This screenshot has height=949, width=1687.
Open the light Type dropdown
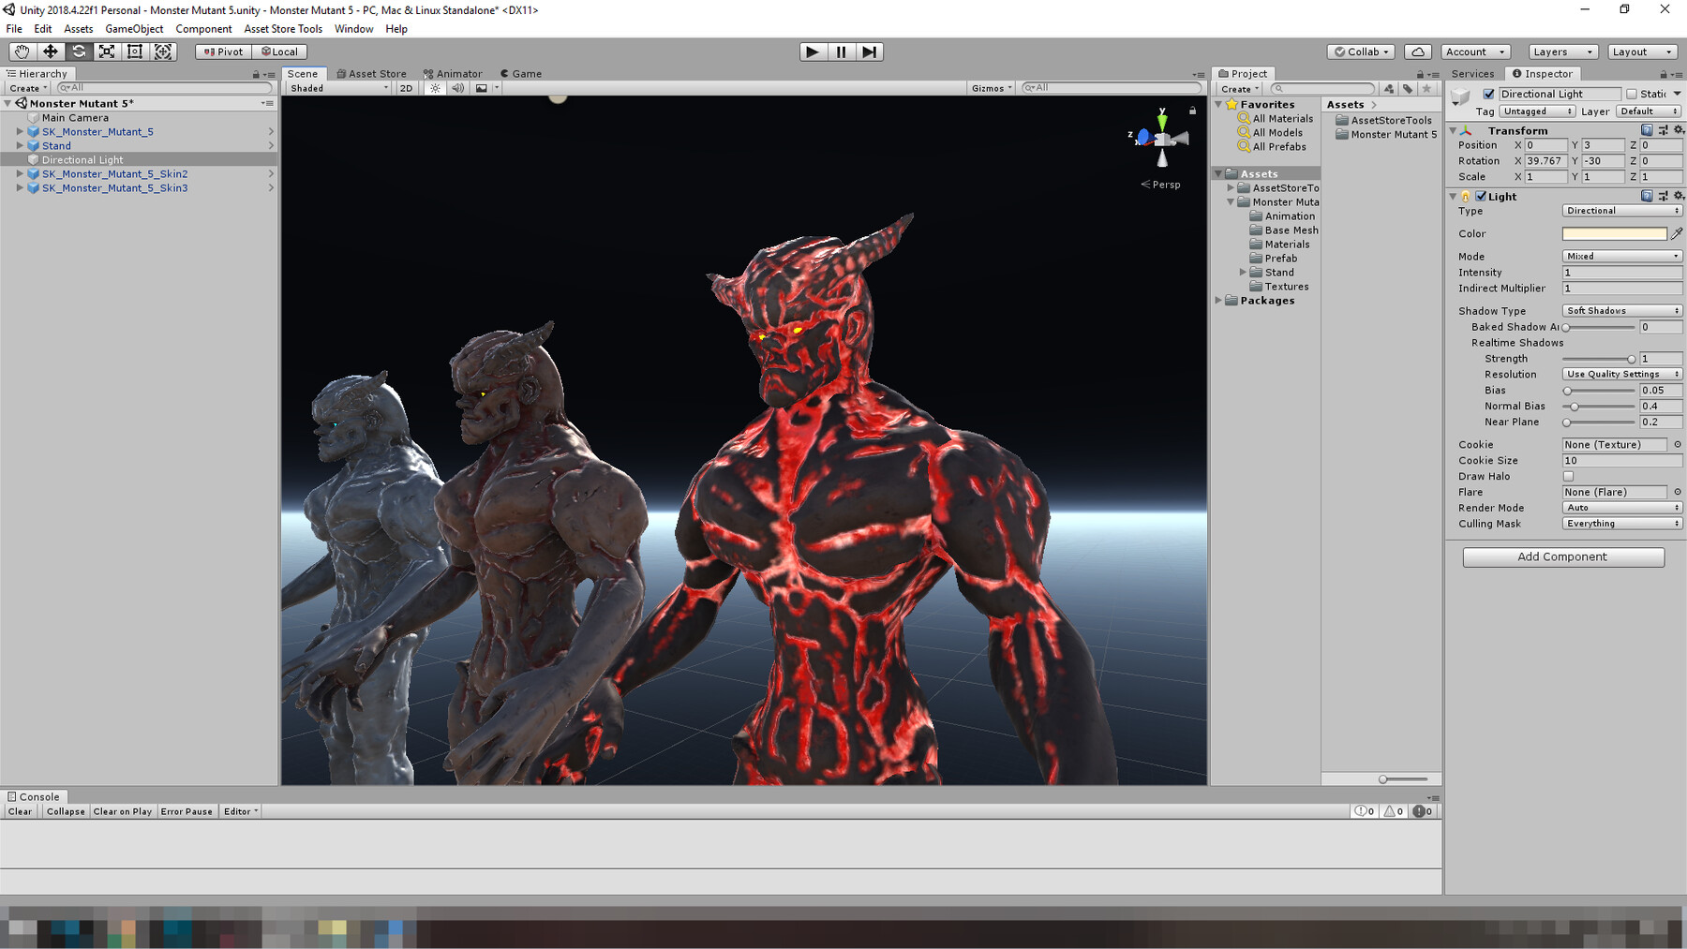pyautogui.click(x=1621, y=211)
